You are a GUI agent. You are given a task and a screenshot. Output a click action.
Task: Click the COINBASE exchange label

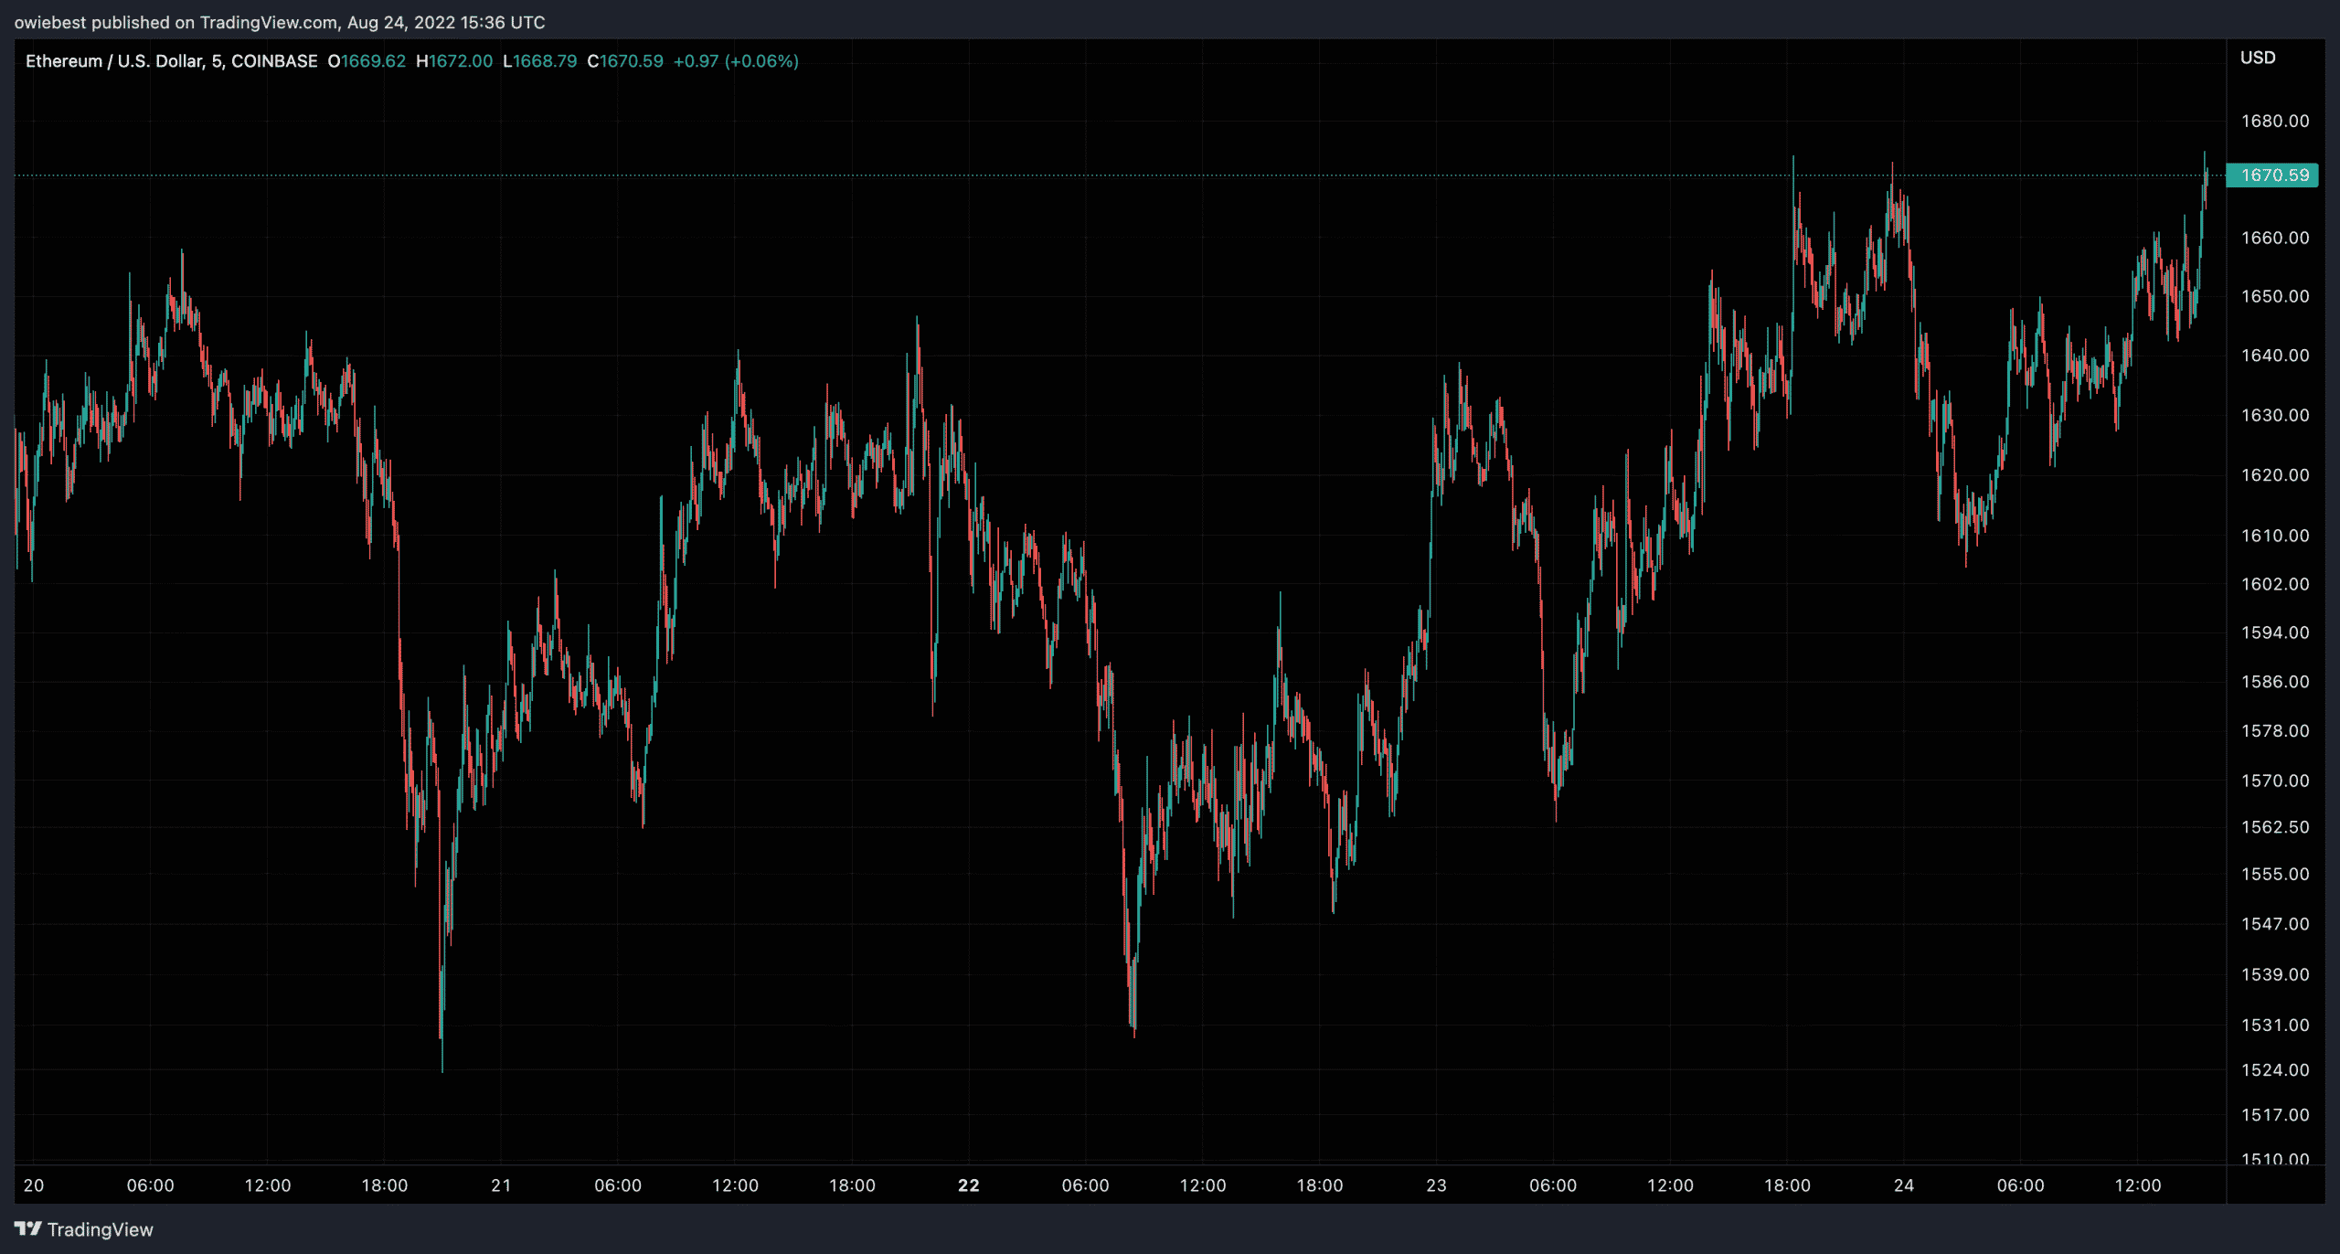274,61
